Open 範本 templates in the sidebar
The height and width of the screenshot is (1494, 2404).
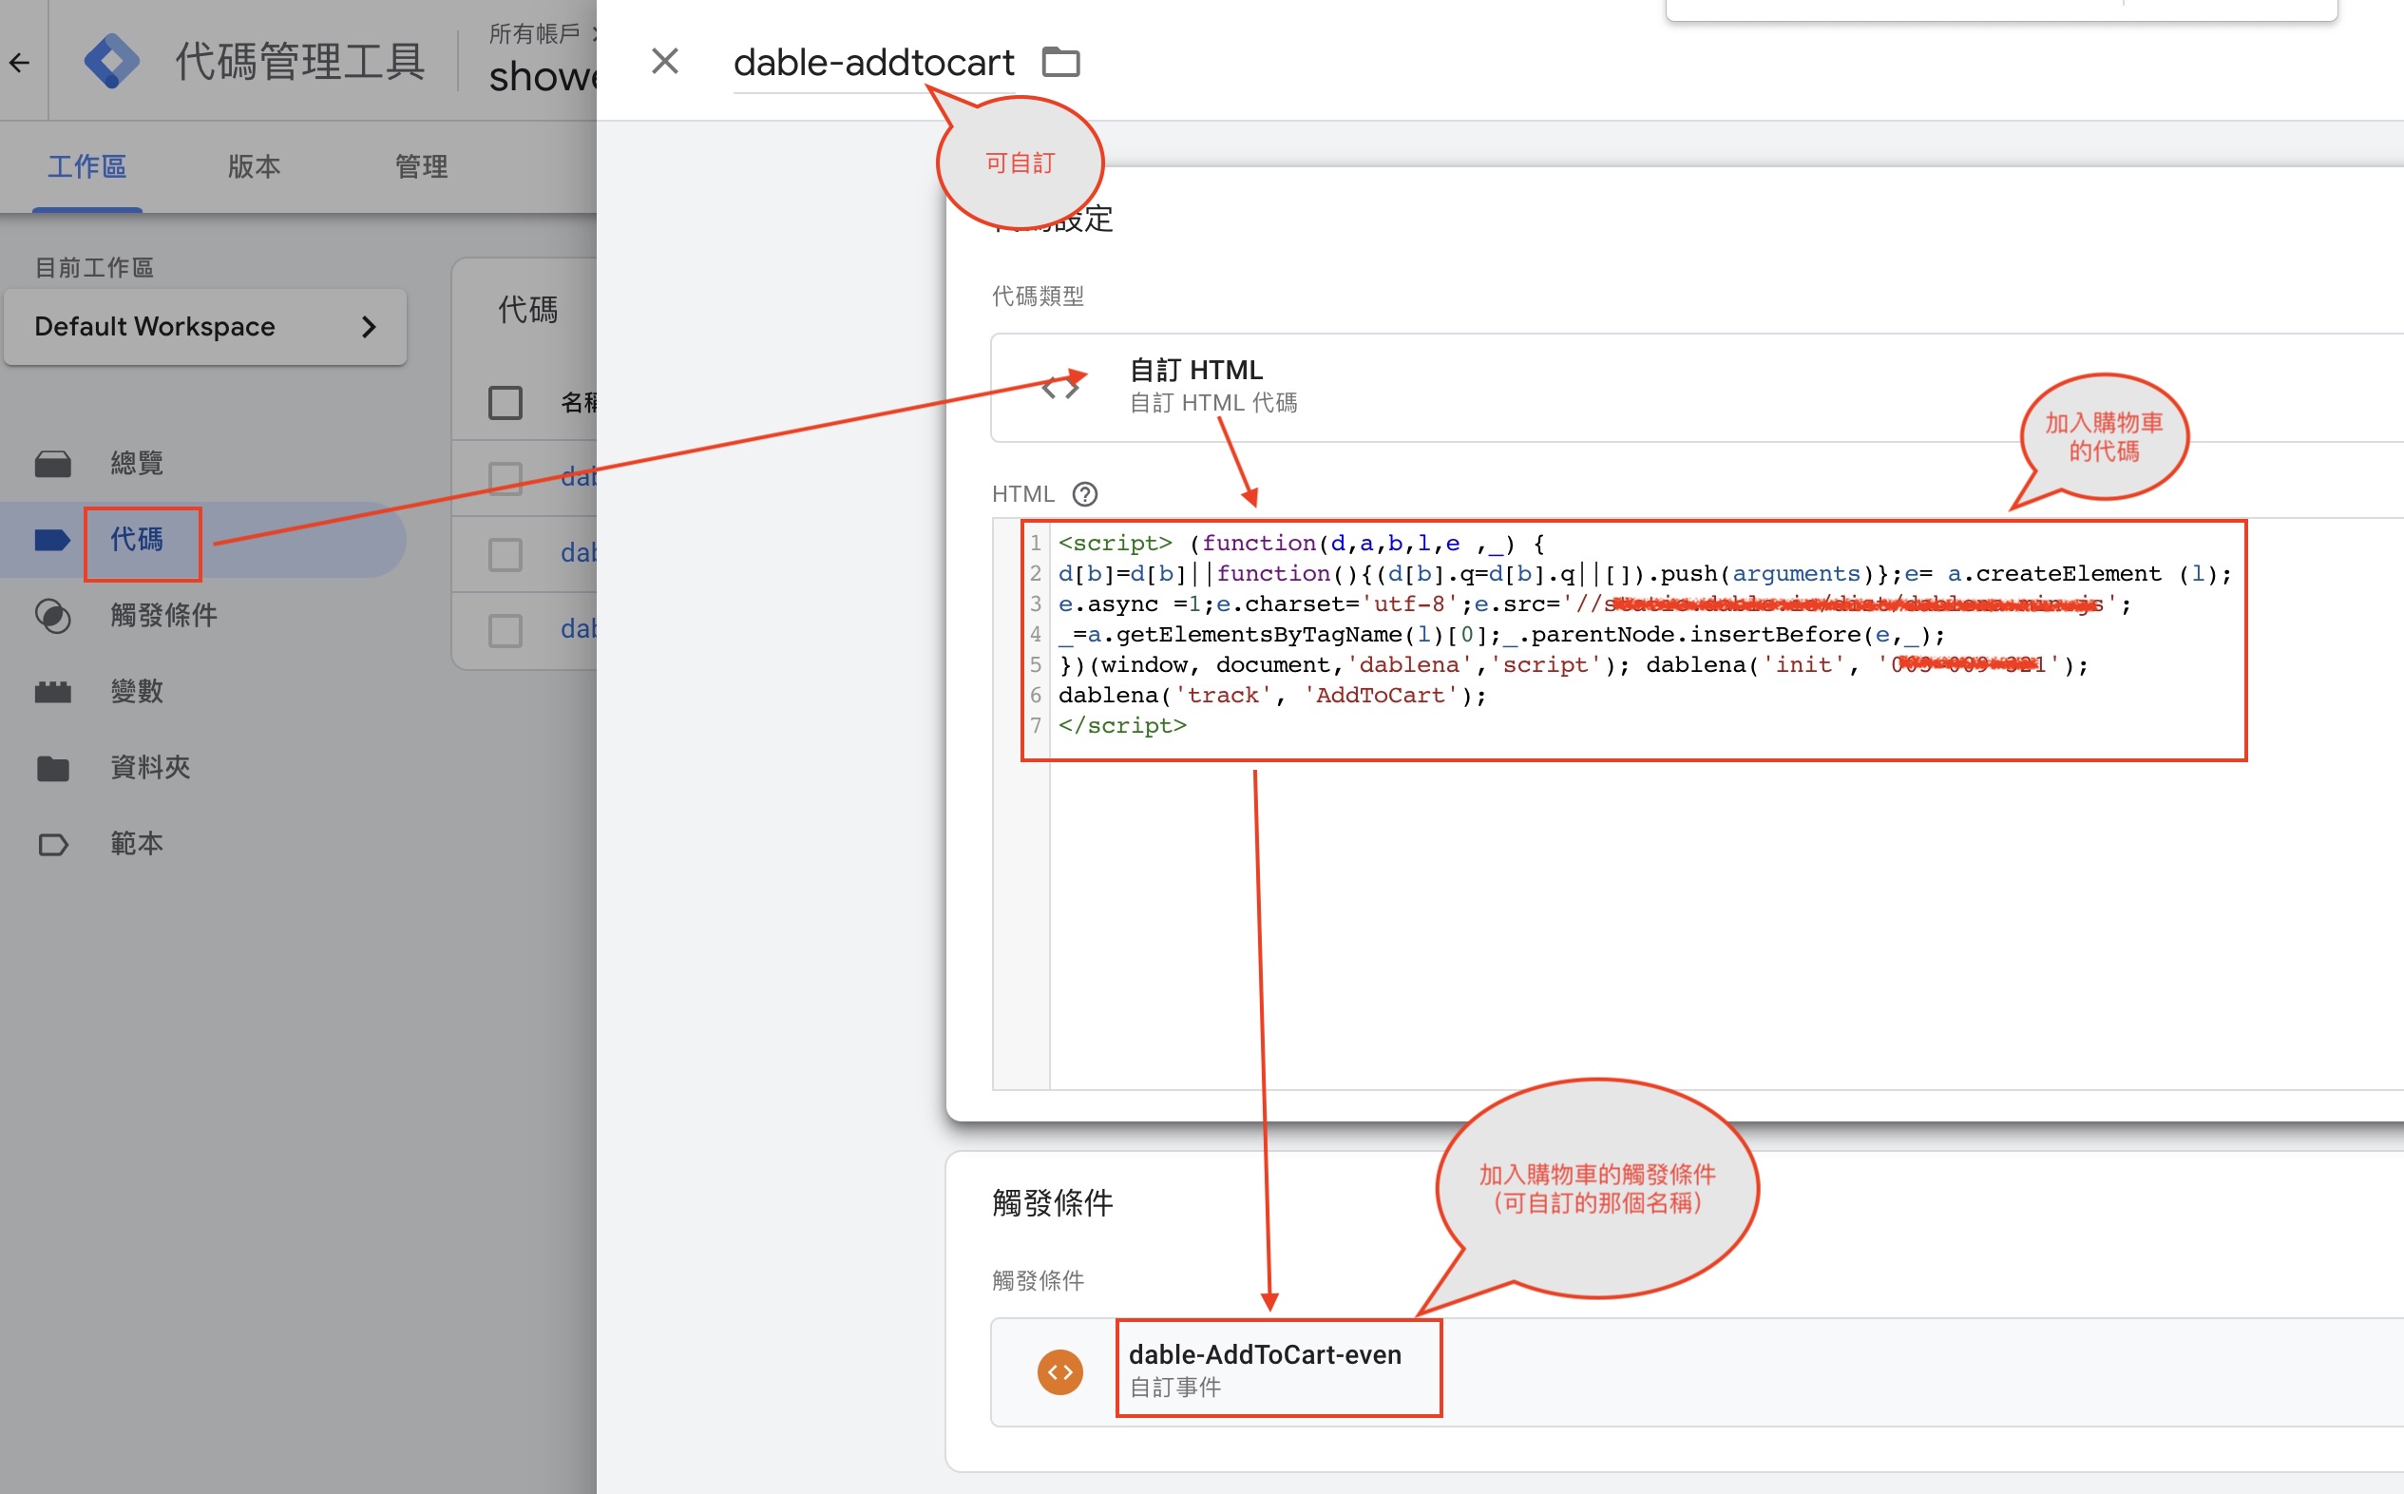click(x=136, y=843)
